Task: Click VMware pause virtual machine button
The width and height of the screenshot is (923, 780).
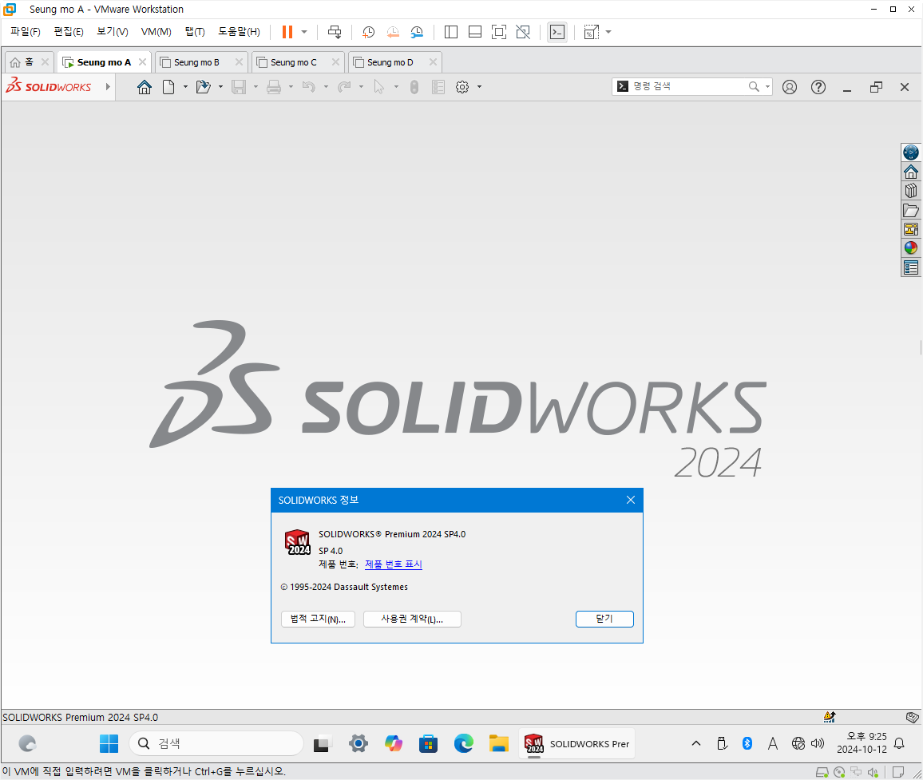Action: (x=287, y=32)
